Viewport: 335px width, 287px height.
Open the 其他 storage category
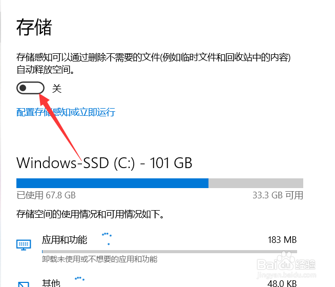click(x=51, y=283)
